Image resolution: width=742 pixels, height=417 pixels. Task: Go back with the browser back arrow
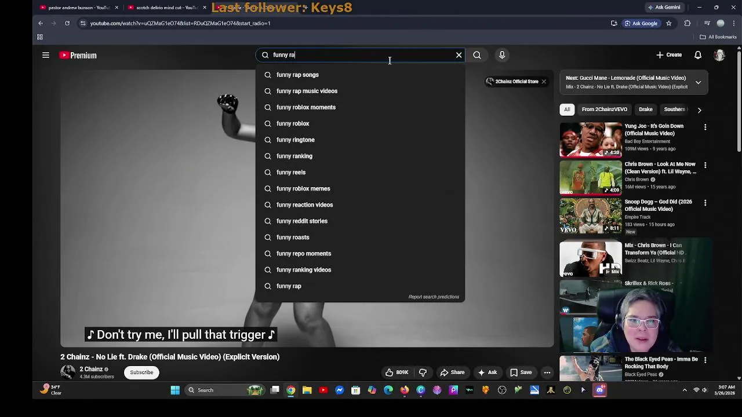[x=41, y=23]
